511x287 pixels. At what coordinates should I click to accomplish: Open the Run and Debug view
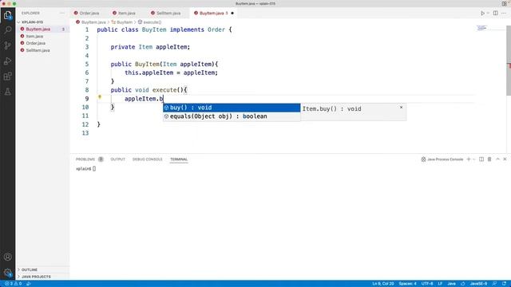click(x=7, y=61)
